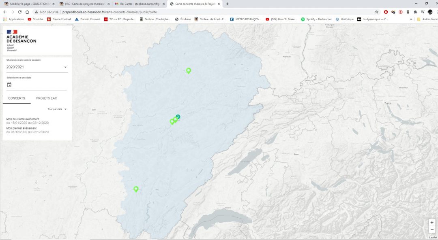Reload the current page
The image size is (438, 240).
20,12
